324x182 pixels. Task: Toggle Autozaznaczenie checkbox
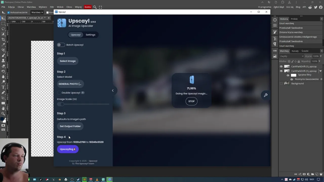point(8,12)
